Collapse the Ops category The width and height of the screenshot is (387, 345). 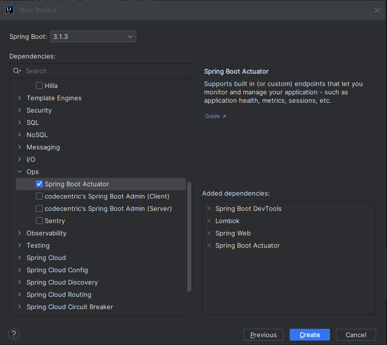point(20,172)
